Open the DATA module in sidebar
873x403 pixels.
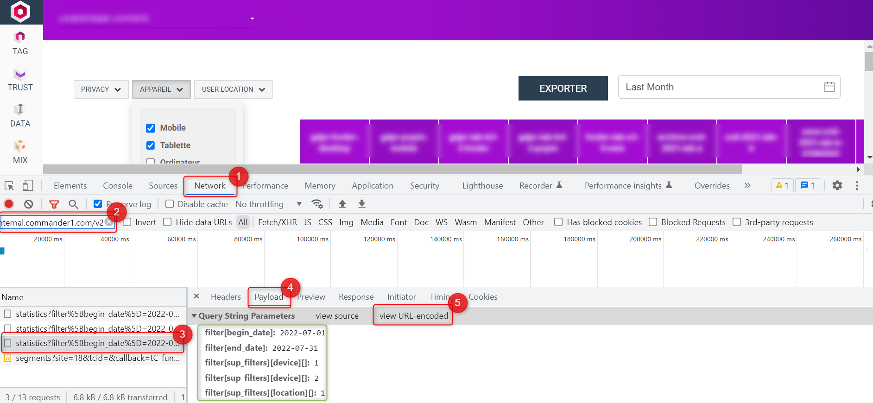click(20, 116)
